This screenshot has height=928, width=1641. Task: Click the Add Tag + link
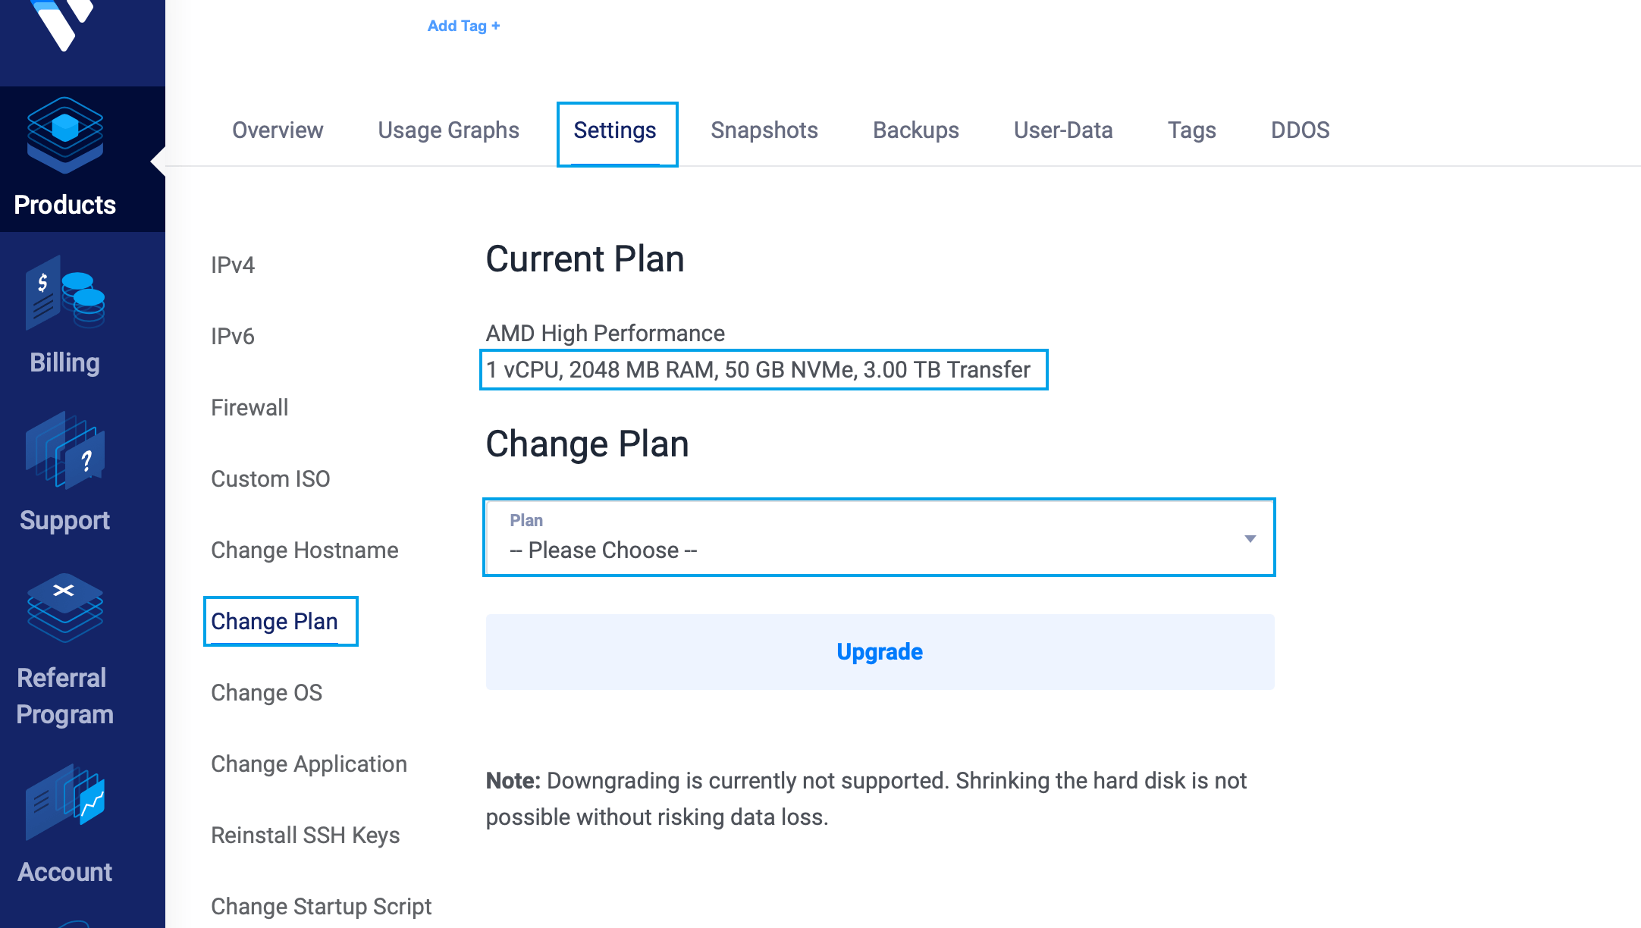pyautogui.click(x=463, y=26)
